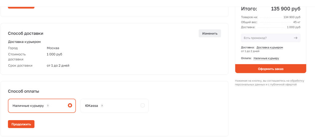Screen dimensions: 315x137
Task: Click the question mark icon beside ЮKassa
Action: tap(102, 106)
